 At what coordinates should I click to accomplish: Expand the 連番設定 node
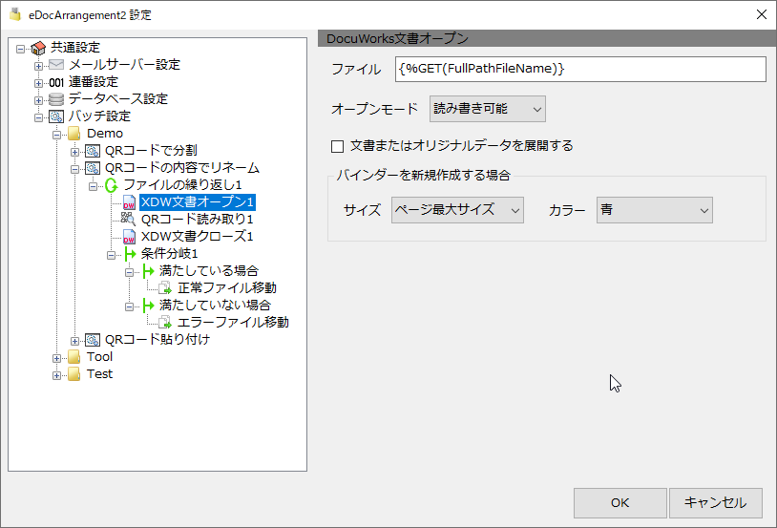tap(38, 83)
